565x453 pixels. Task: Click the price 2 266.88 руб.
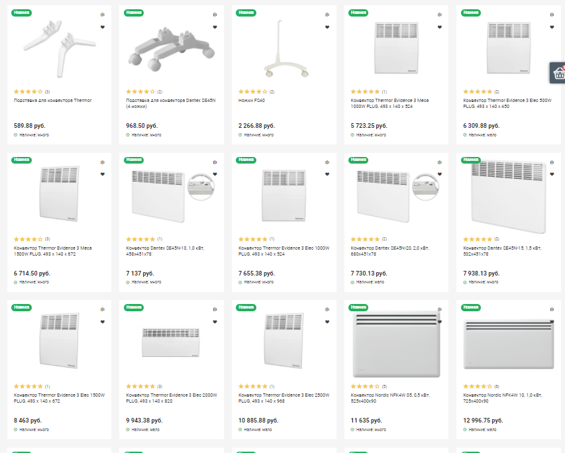point(256,126)
